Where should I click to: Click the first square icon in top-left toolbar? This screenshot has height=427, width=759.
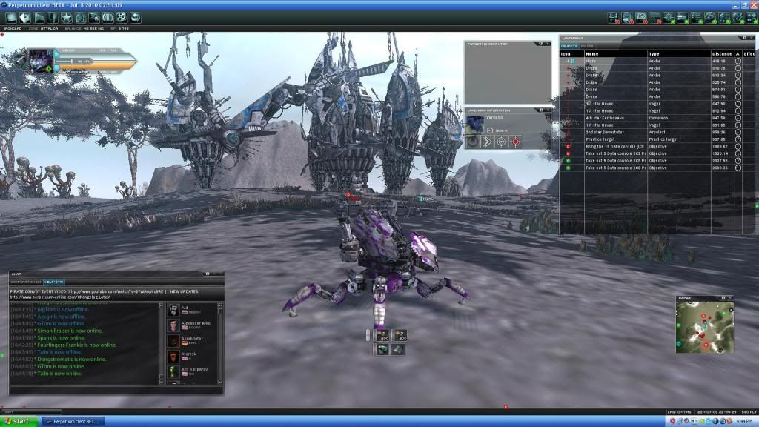pyautogui.click(x=11, y=18)
